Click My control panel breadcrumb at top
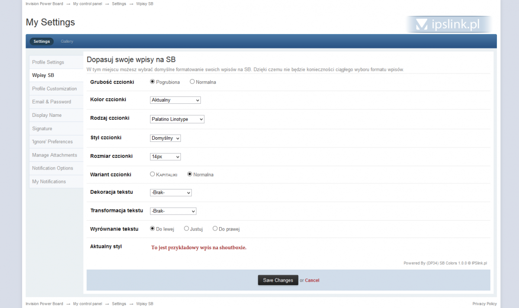The image size is (519, 308). (87, 3)
